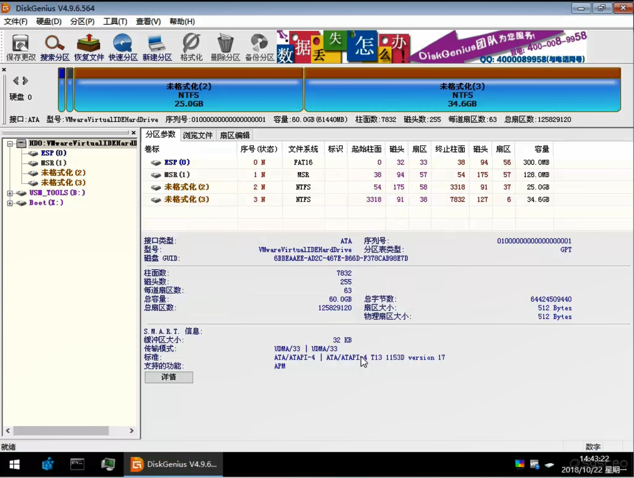The width and height of the screenshot is (634, 478).
Task: Click the Search Partition (搜索分区) icon
Action: click(x=55, y=47)
